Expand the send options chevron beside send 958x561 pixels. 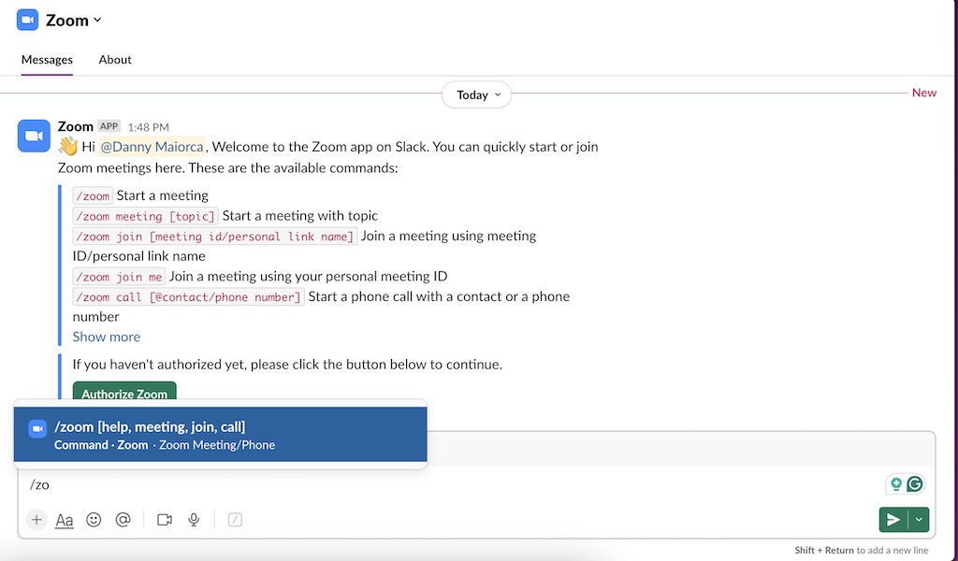[919, 519]
